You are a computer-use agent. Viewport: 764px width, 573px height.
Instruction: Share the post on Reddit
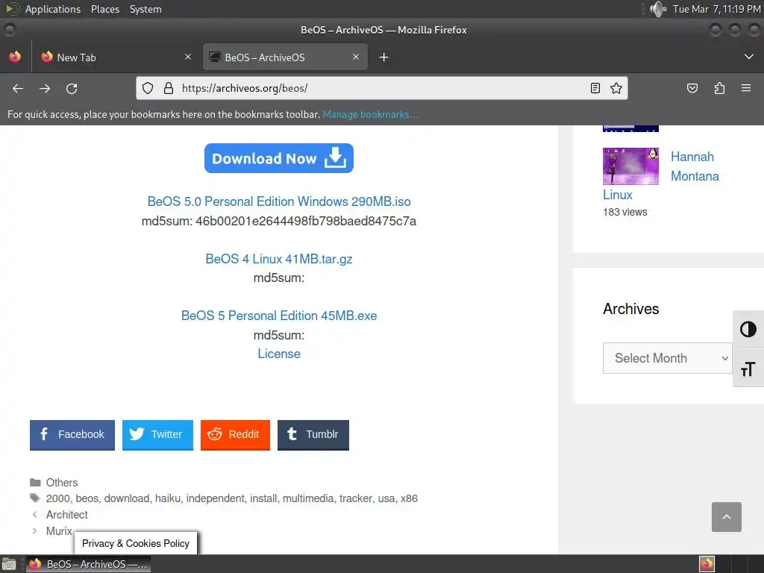235,435
